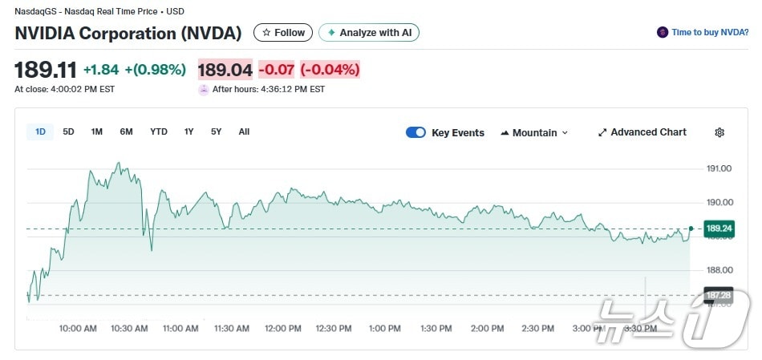The image size is (762, 360).
Task: Open the Time to buy NVDA link
Action: [x=710, y=33]
